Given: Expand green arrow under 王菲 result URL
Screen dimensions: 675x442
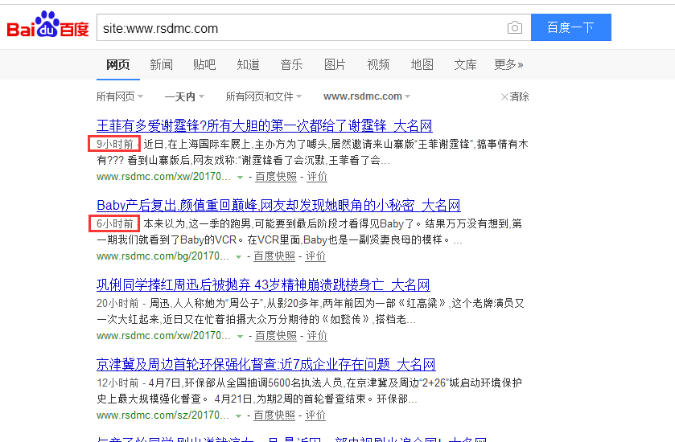Looking at the screenshot, I should (x=241, y=177).
